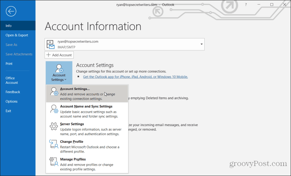Screen dimensions: 291x176
Task: Select the ryan@topsecretwriters.com account box
Action: 124,44
